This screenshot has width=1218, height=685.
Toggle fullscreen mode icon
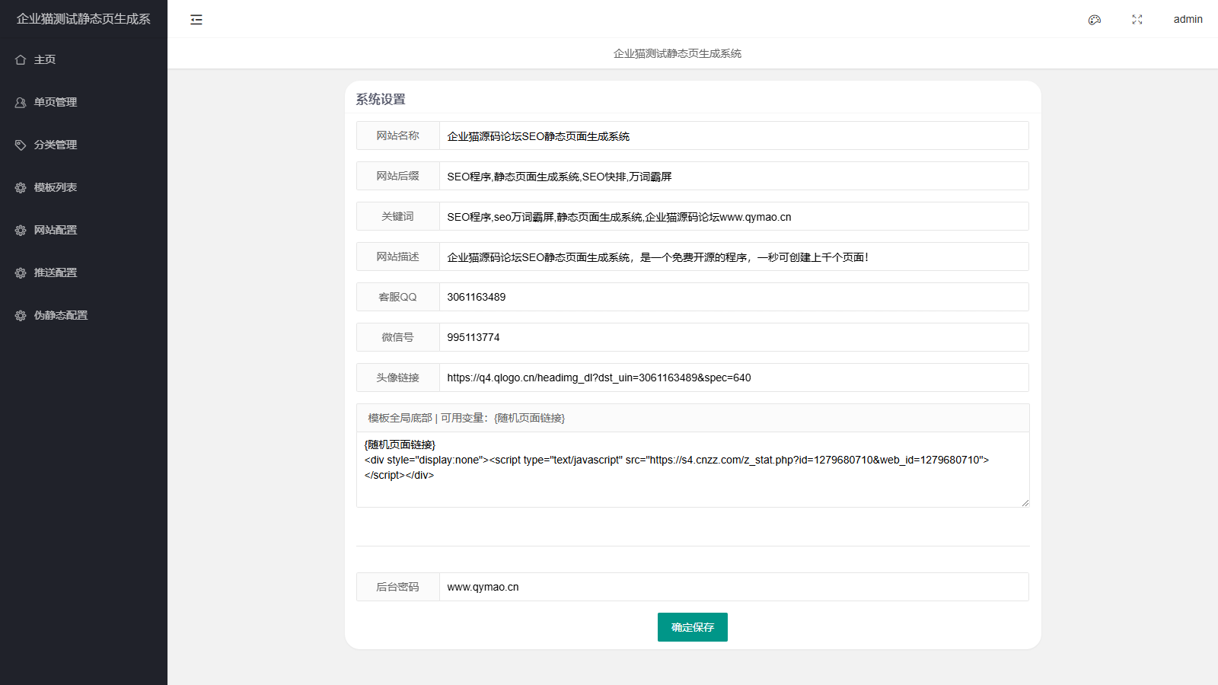pyautogui.click(x=1137, y=20)
